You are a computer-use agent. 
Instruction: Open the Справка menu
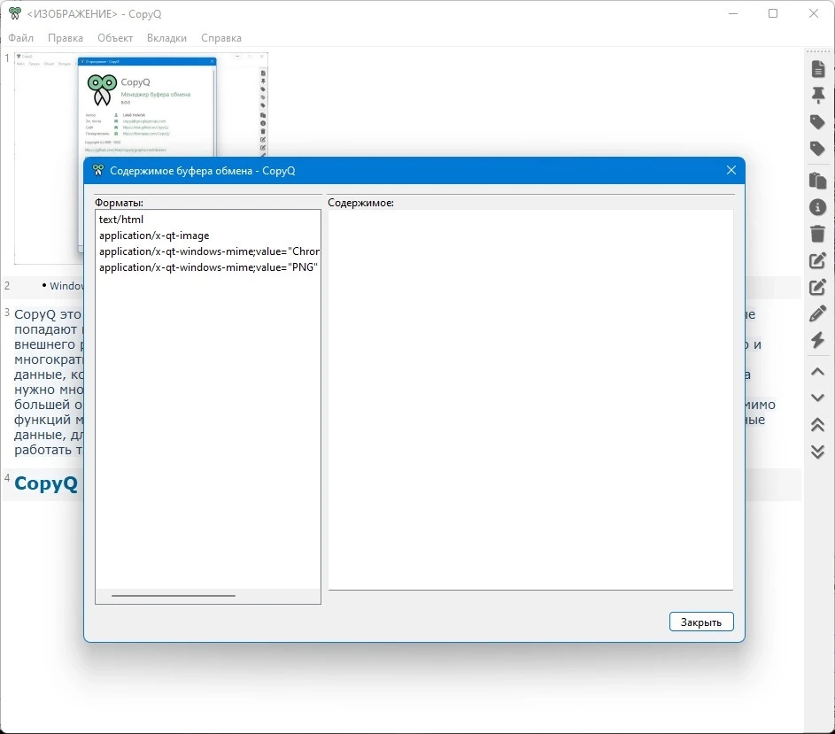[x=221, y=38]
